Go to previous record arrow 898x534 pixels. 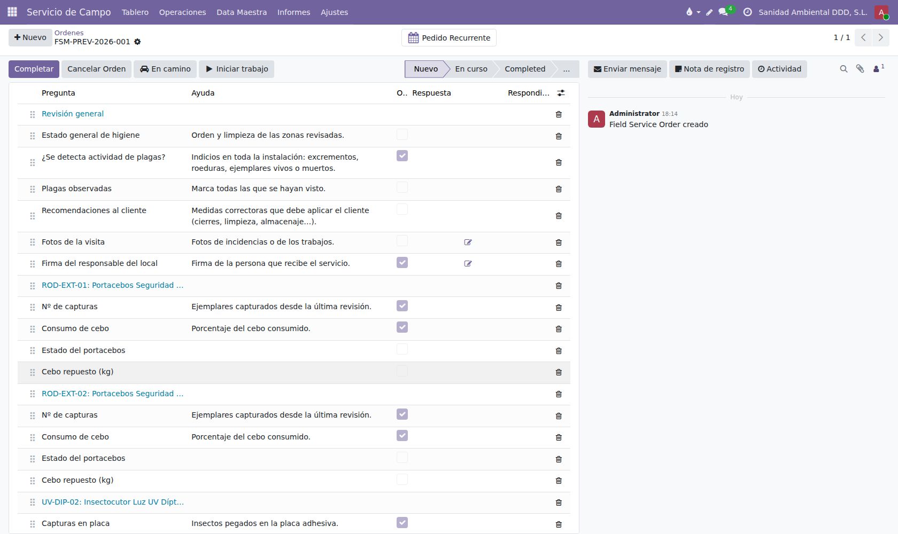click(x=863, y=37)
